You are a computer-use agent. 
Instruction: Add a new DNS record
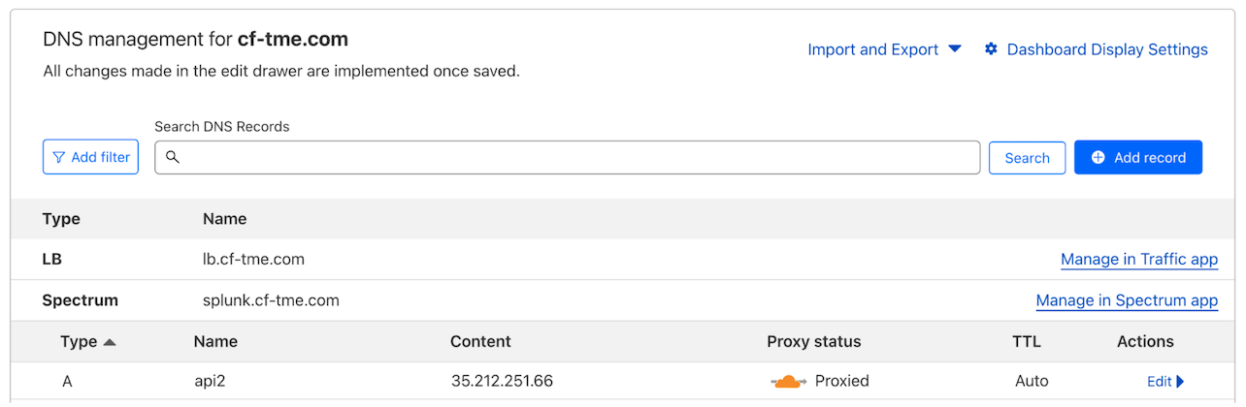(1137, 157)
